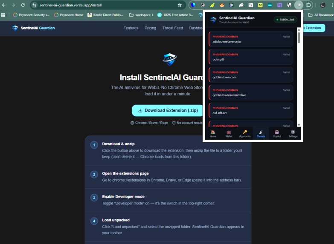Image resolution: width=334 pixels, height=244 pixels.
Task: Open the osf-nft.art phishing entry
Action: tap(251, 110)
